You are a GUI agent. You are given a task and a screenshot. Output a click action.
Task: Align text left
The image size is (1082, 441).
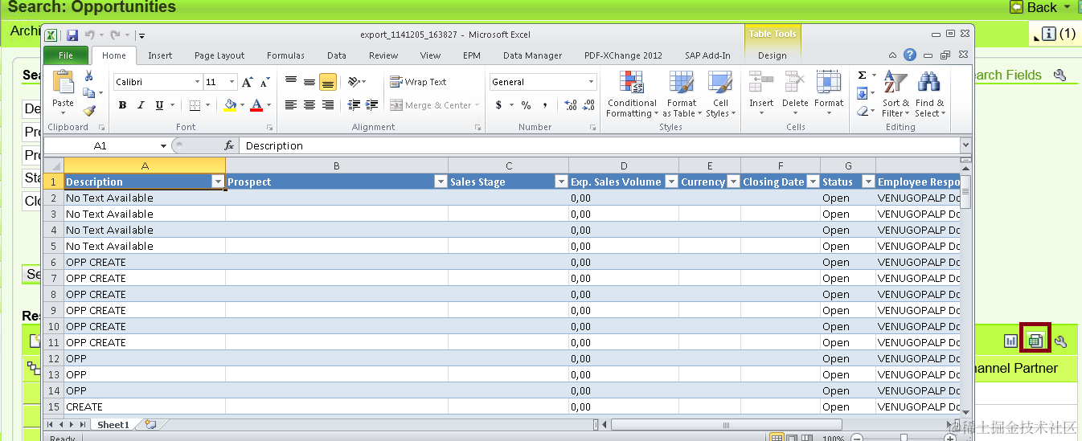click(x=291, y=105)
